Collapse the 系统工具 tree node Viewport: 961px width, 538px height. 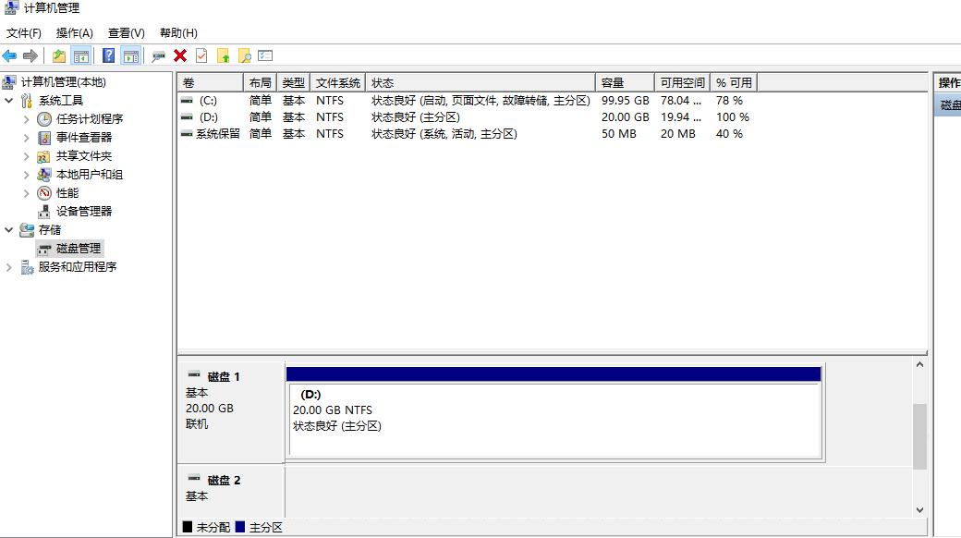pos(9,101)
